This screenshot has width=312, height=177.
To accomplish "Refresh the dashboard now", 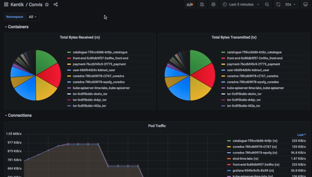I will coord(278,4).
